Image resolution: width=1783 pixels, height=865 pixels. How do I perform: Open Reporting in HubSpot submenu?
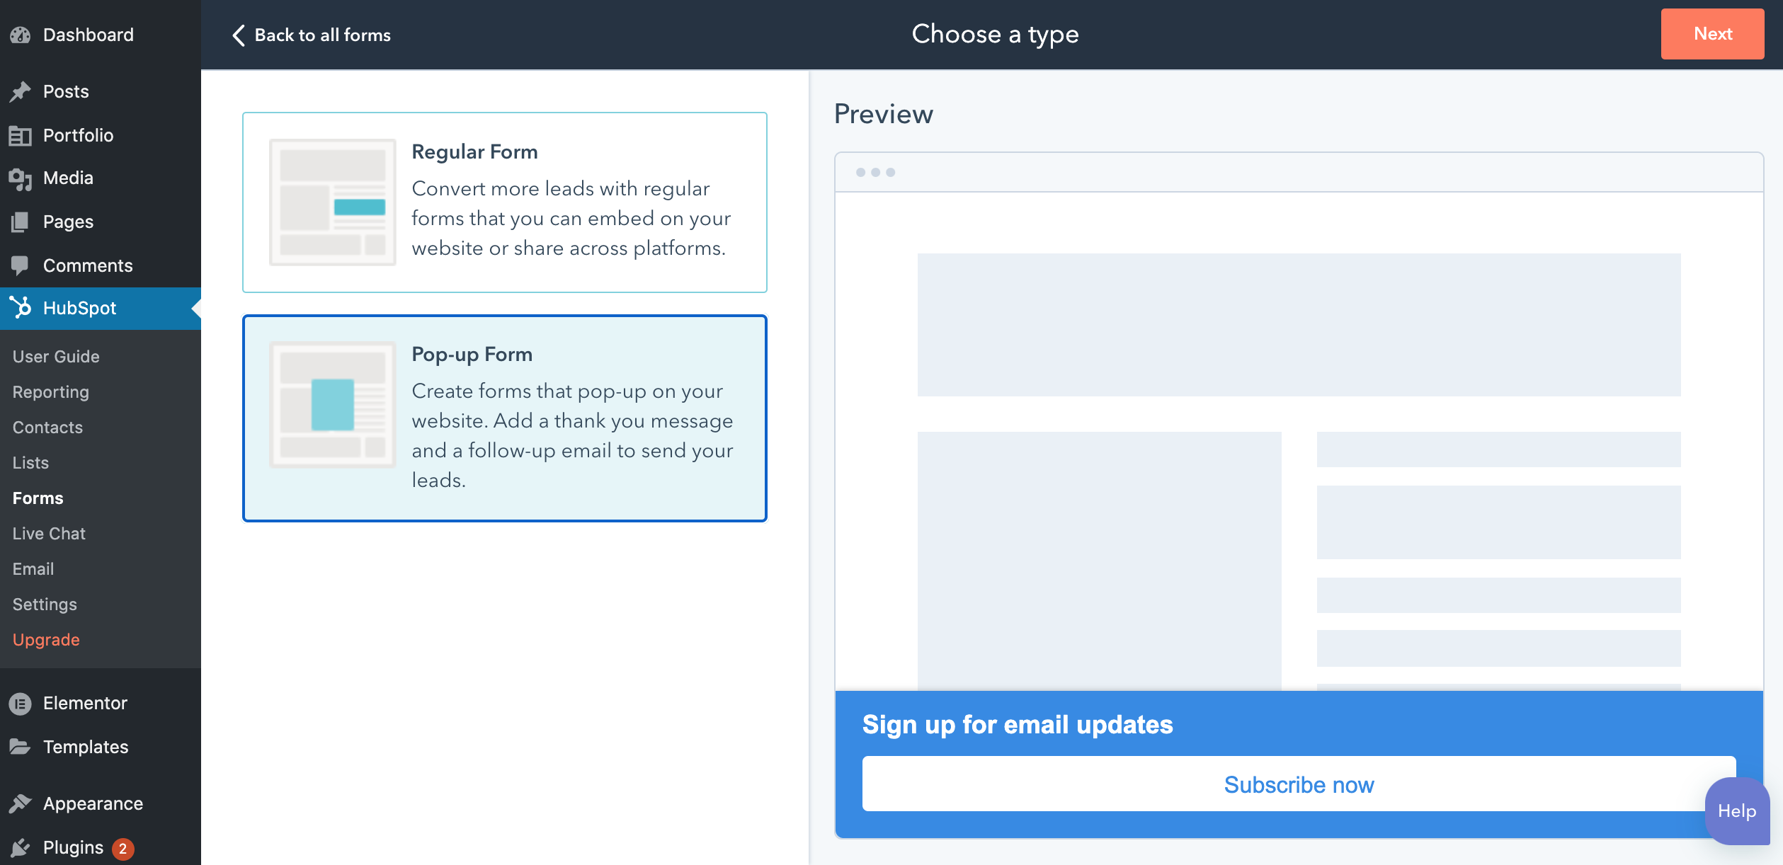pyautogui.click(x=51, y=392)
